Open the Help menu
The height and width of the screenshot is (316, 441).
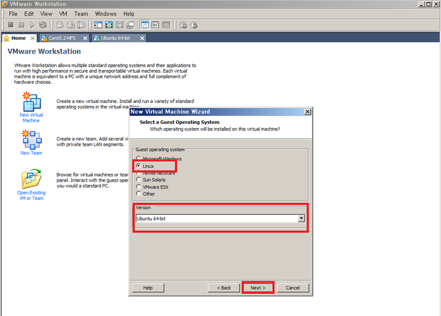click(x=129, y=14)
